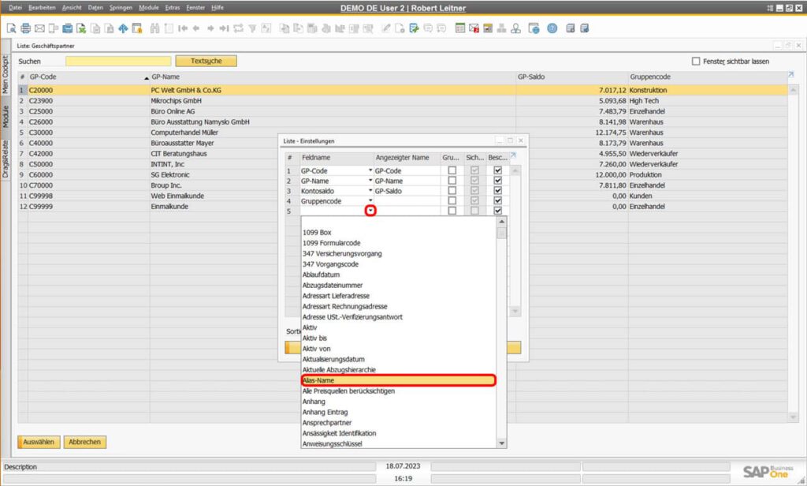Click the blue Launch Application arrow icon
The image size is (807, 486).
click(x=123, y=28)
